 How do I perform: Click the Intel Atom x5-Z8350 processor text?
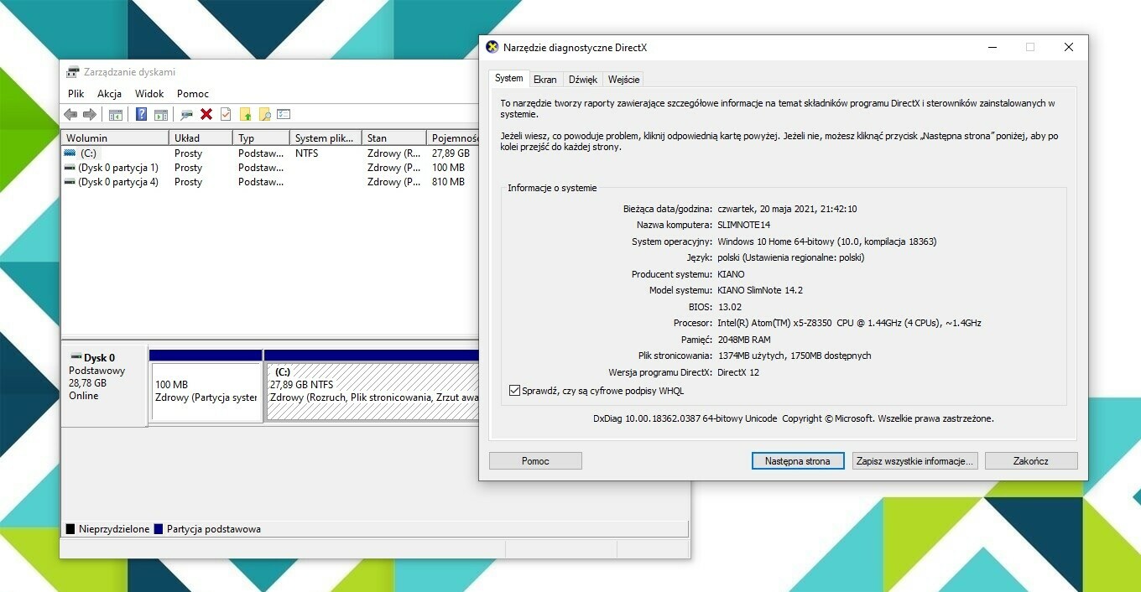click(x=849, y=323)
